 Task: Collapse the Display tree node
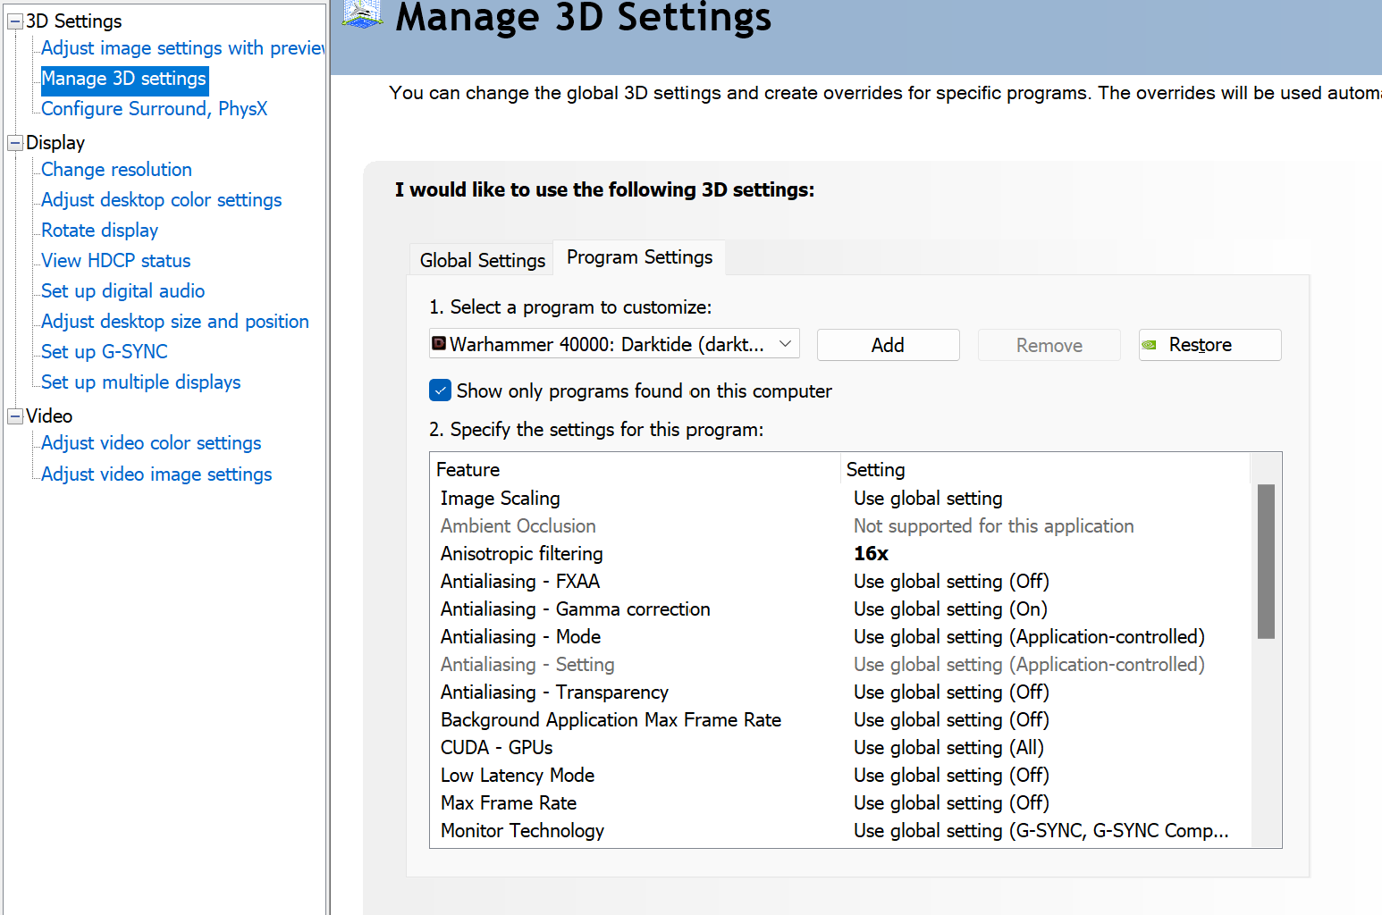(x=15, y=143)
